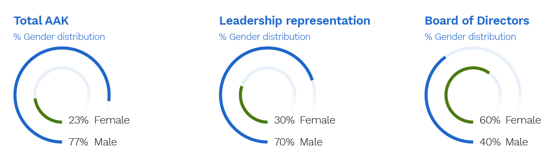The height and width of the screenshot is (162, 560).
Task: Click the Leadership representation heading
Action: 295,21
